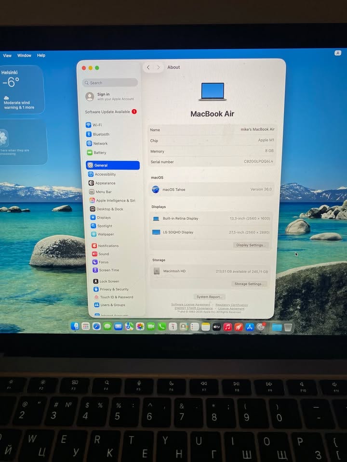Open Finder from the Dock

click(x=75, y=326)
